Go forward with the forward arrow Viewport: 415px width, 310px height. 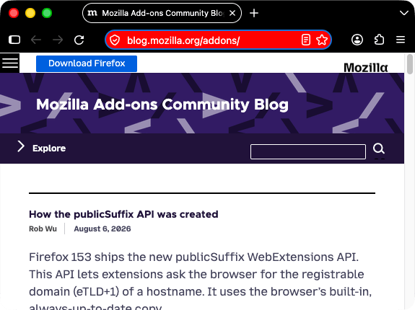pyautogui.click(x=58, y=40)
